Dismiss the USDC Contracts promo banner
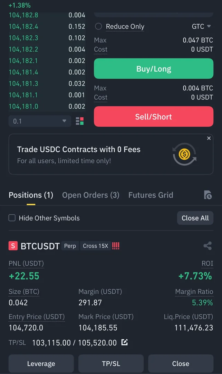The width and height of the screenshot is (222, 374). 209,138
